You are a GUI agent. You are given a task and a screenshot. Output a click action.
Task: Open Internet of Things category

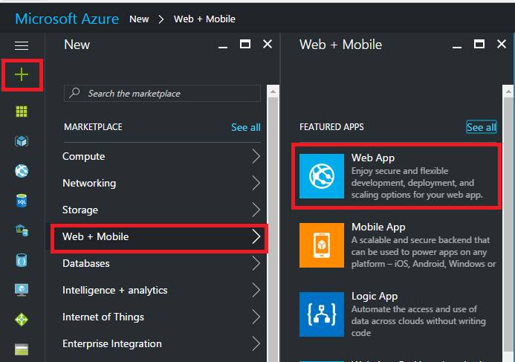point(161,317)
